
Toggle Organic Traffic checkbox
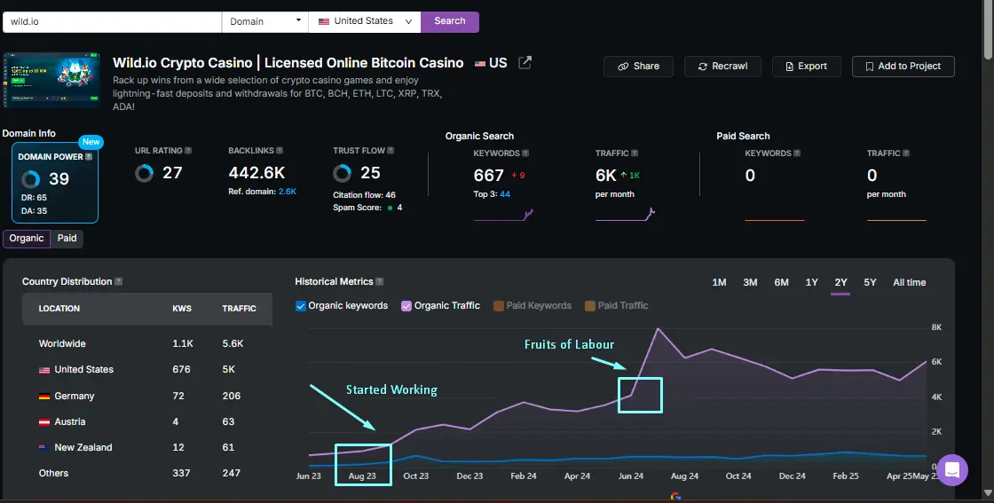[x=406, y=306]
